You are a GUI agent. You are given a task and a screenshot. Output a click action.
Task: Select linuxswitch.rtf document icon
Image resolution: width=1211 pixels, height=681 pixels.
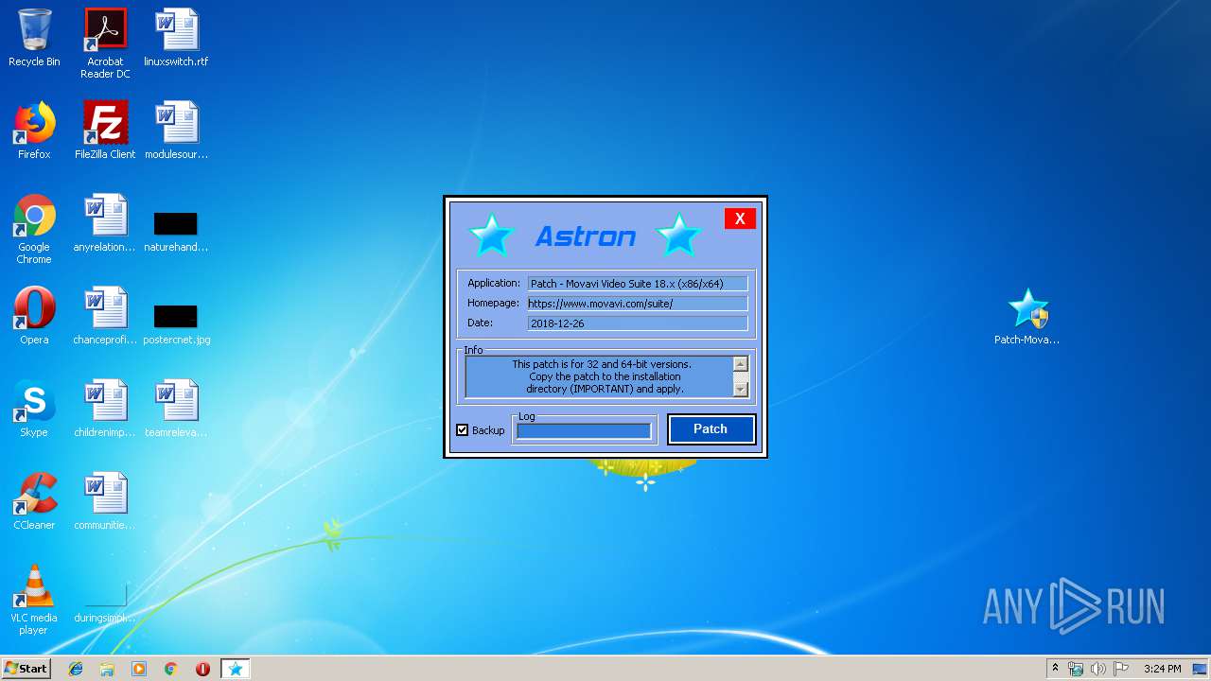click(176, 38)
